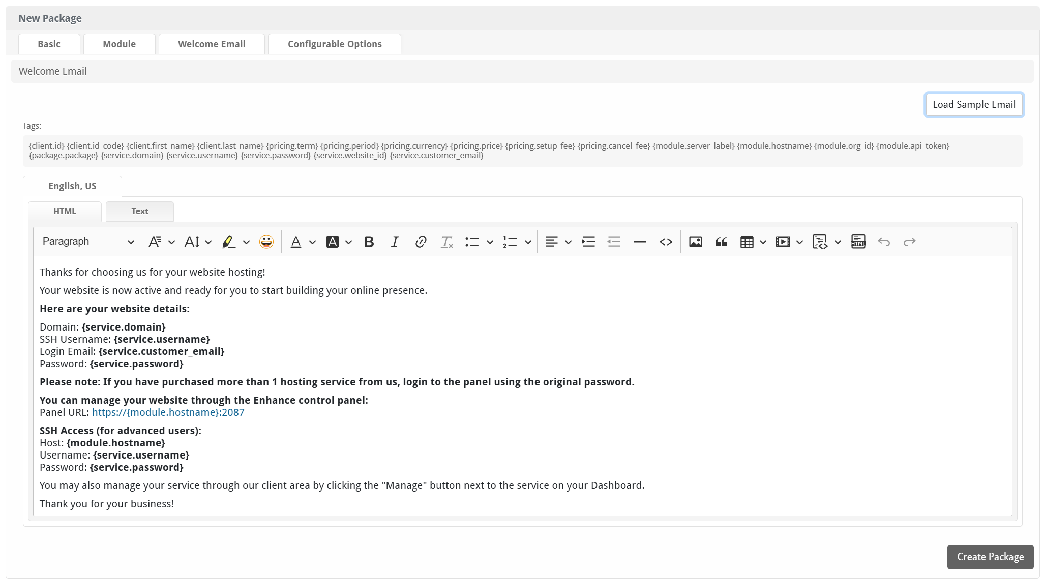Insert horizontal line from toolbar
Image resolution: width=1043 pixels, height=588 pixels.
pyautogui.click(x=640, y=242)
